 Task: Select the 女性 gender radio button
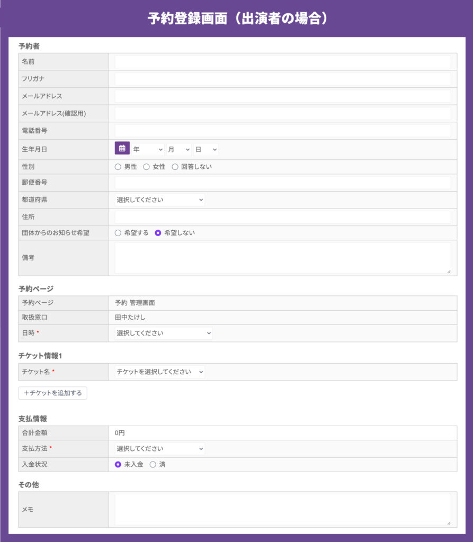(146, 167)
